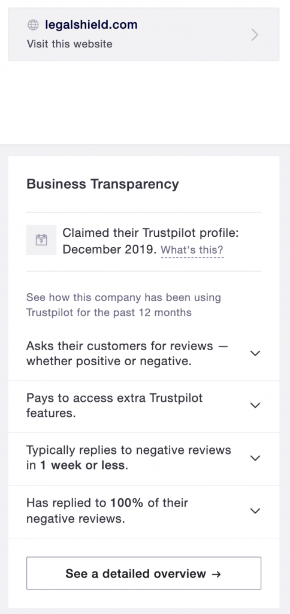
Task: Click the arrow in 'See a detailed overview'
Action: (x=216, y=574)
